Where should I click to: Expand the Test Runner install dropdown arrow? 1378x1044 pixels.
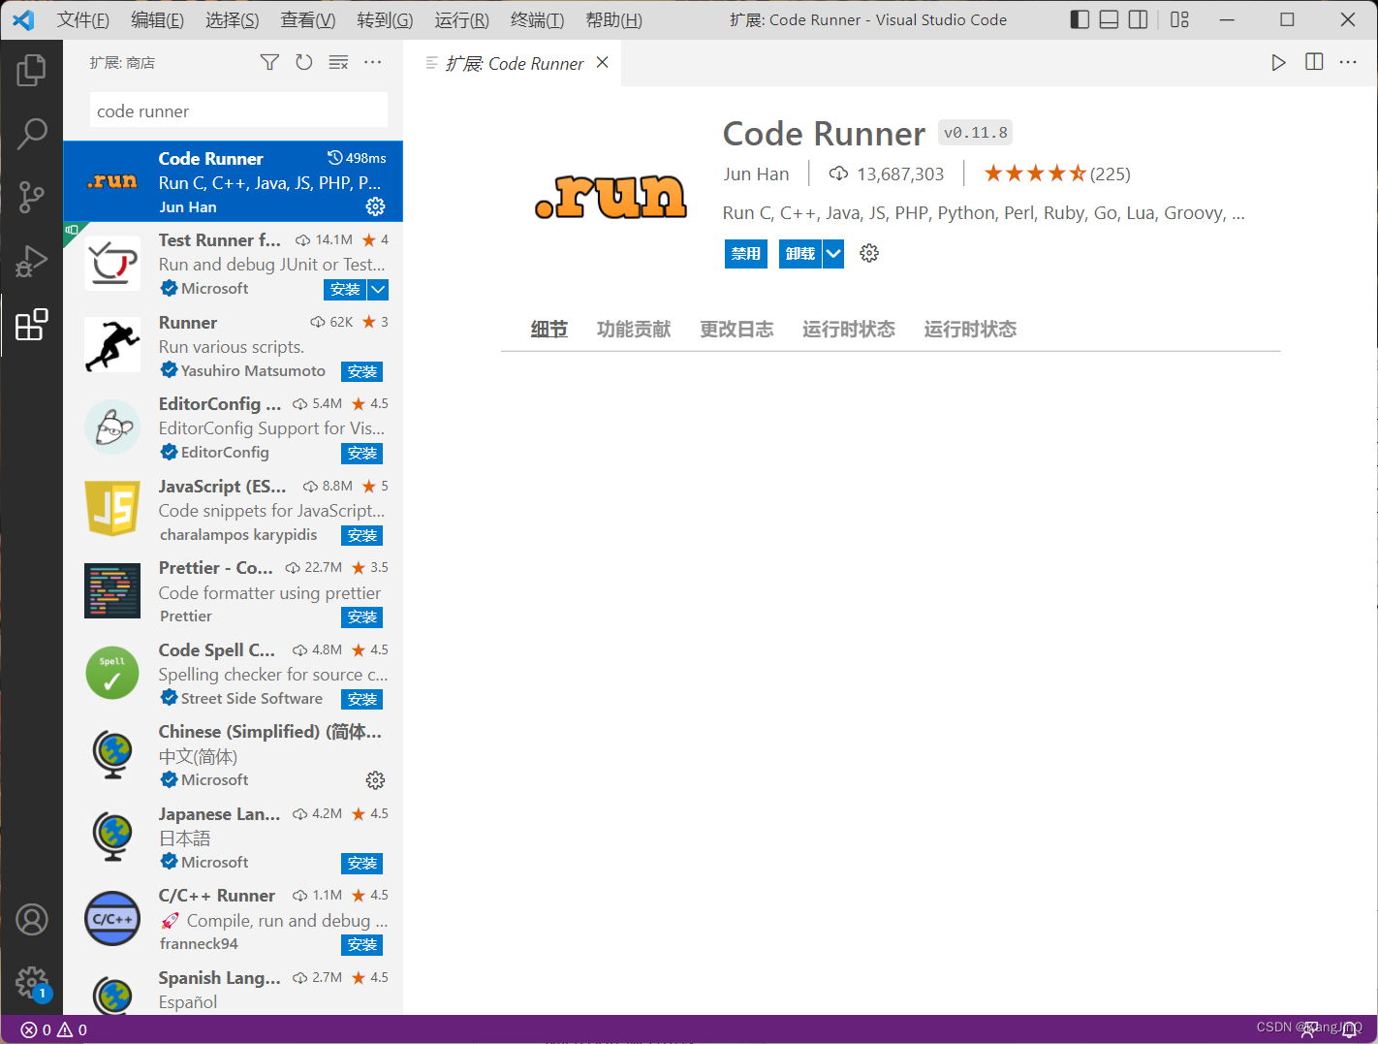click(x=379, y=289)
